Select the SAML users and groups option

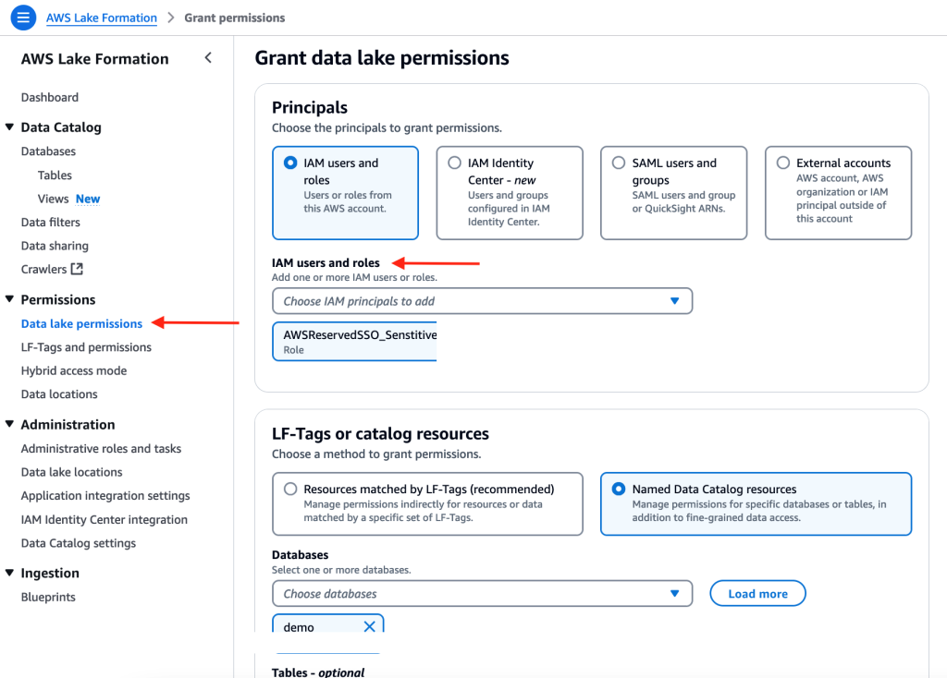618,162
